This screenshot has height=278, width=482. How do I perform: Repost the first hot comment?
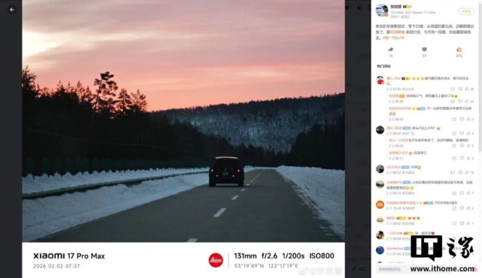click(x=452, y=89)
